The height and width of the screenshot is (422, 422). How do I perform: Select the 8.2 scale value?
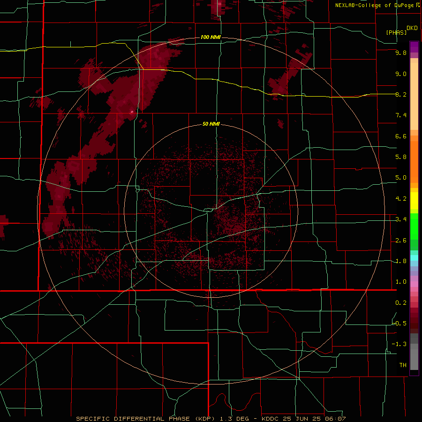(x=401, y=94)
